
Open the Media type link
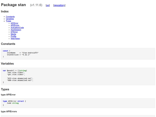coord(13,34)
